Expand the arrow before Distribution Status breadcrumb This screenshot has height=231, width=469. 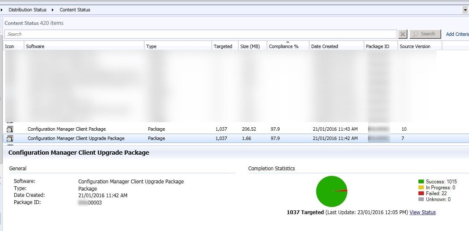2,10
